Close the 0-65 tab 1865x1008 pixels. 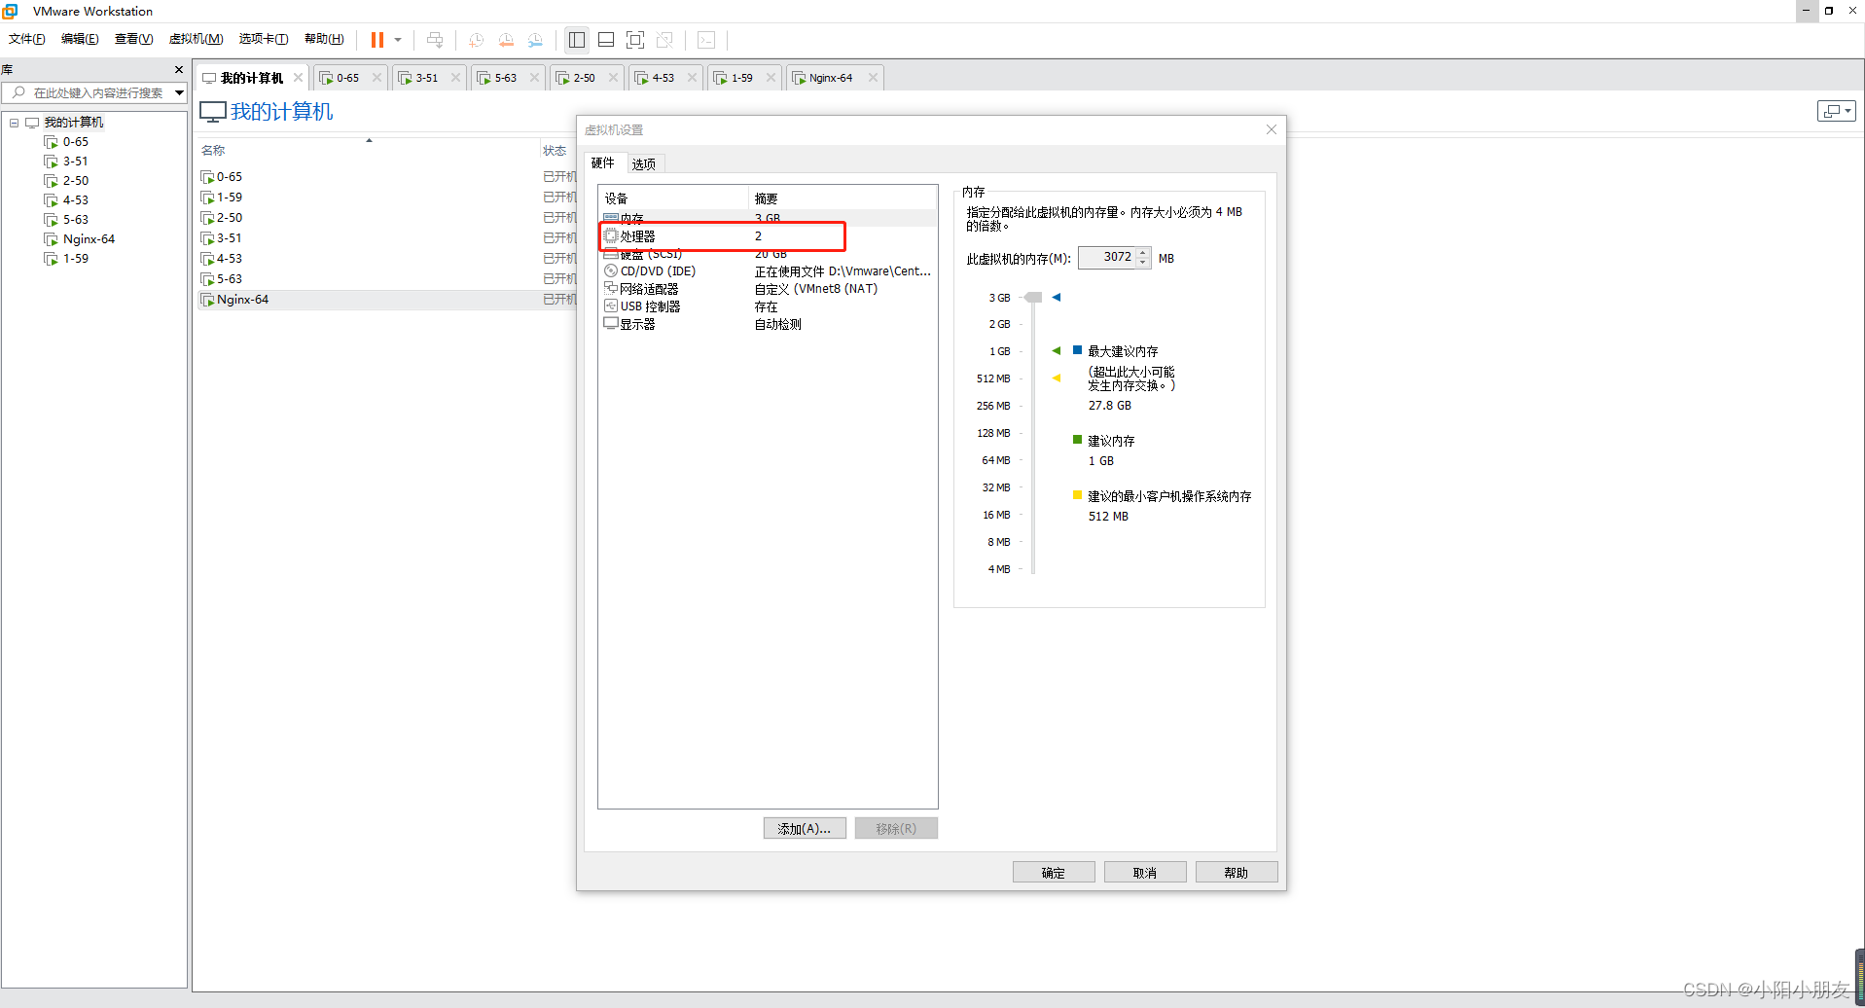click(x=377, y=78)
